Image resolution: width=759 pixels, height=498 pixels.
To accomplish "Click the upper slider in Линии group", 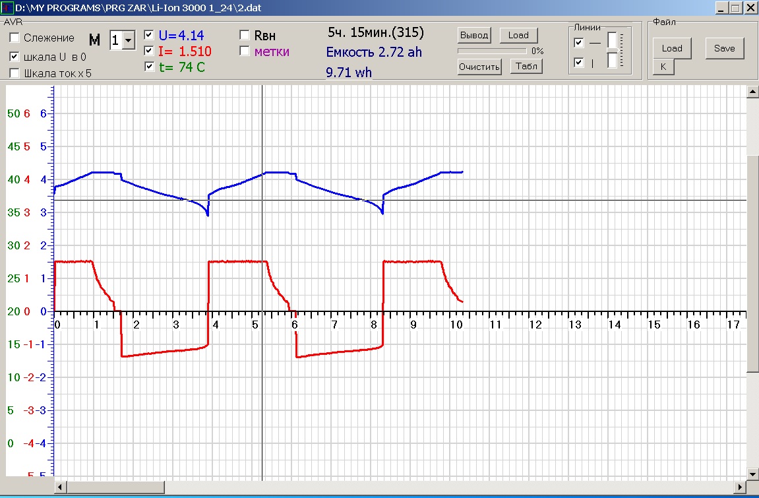I will tap(613, 40).
